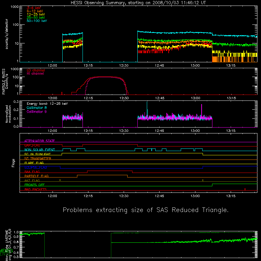The width and height of the screenshot is (261, 261).
Task: Click the 12:30 time label under the Flags panel
Action: coord(124,196)
